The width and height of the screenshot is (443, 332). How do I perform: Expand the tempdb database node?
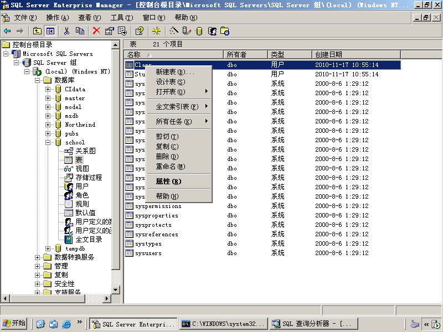click(48, 248)
